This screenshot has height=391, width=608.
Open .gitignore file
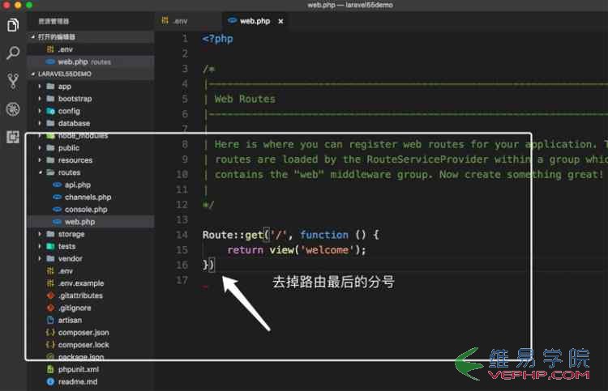coord(90,308)
